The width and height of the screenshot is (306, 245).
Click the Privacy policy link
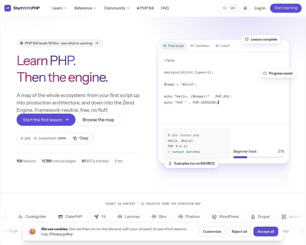pos(61,234)
